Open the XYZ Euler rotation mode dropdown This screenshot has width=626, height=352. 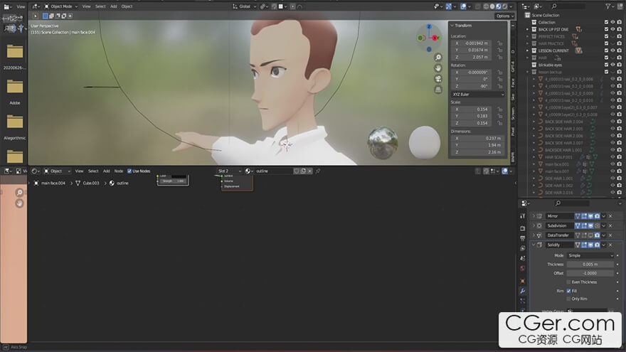click(477, 94)
